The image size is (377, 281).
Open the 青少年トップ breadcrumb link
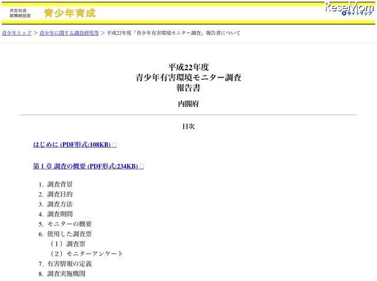16,33
